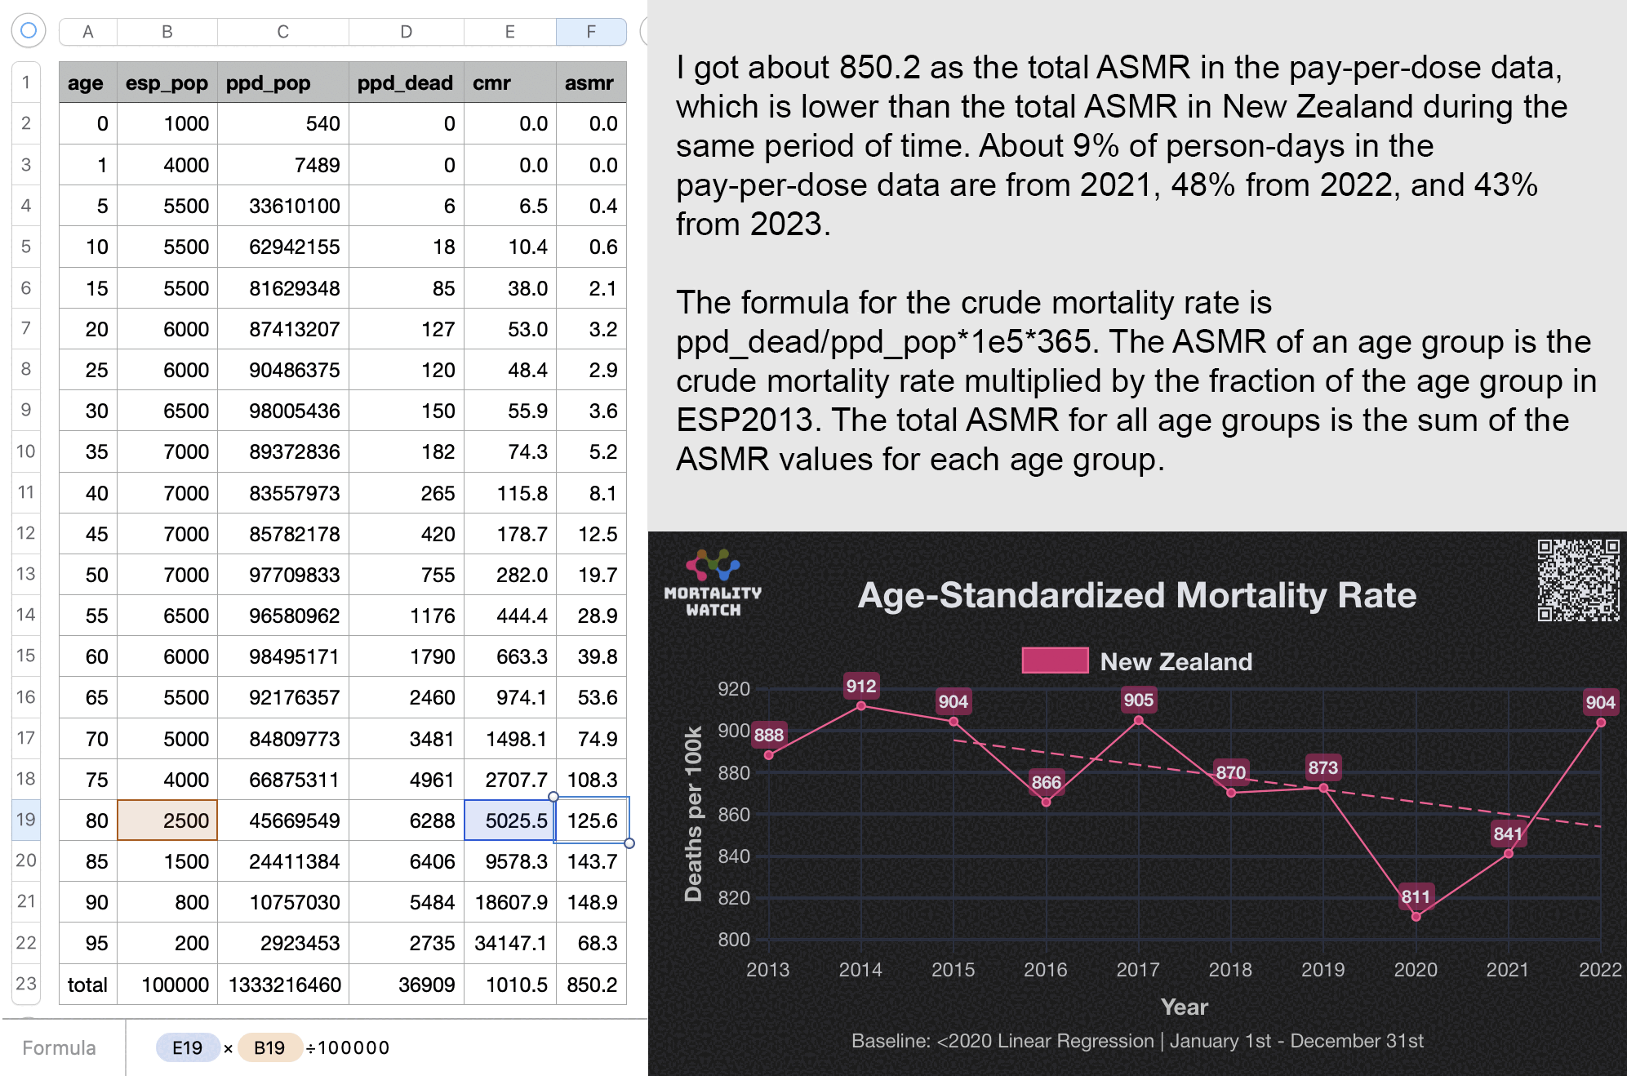1627x1076 pixels.
Task: Click the E19 token in the formula bar
Action: coord(187,1047)
